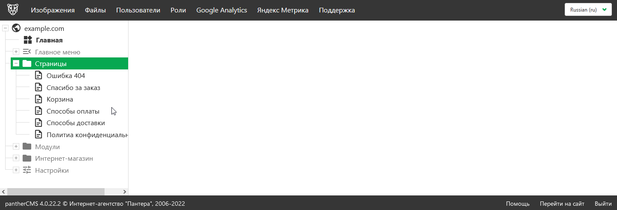Open the Russian (ru) language dropdown
Screen dimensions: 617x210
click(x=588, y=10)
